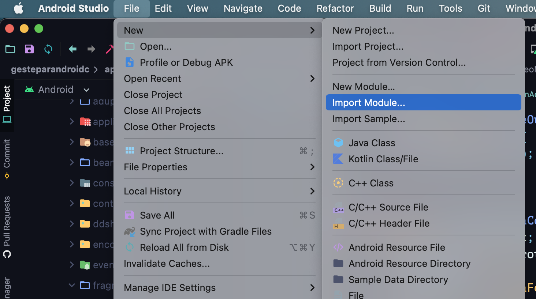Click the Save All toolbar icon

coord(29,49)
